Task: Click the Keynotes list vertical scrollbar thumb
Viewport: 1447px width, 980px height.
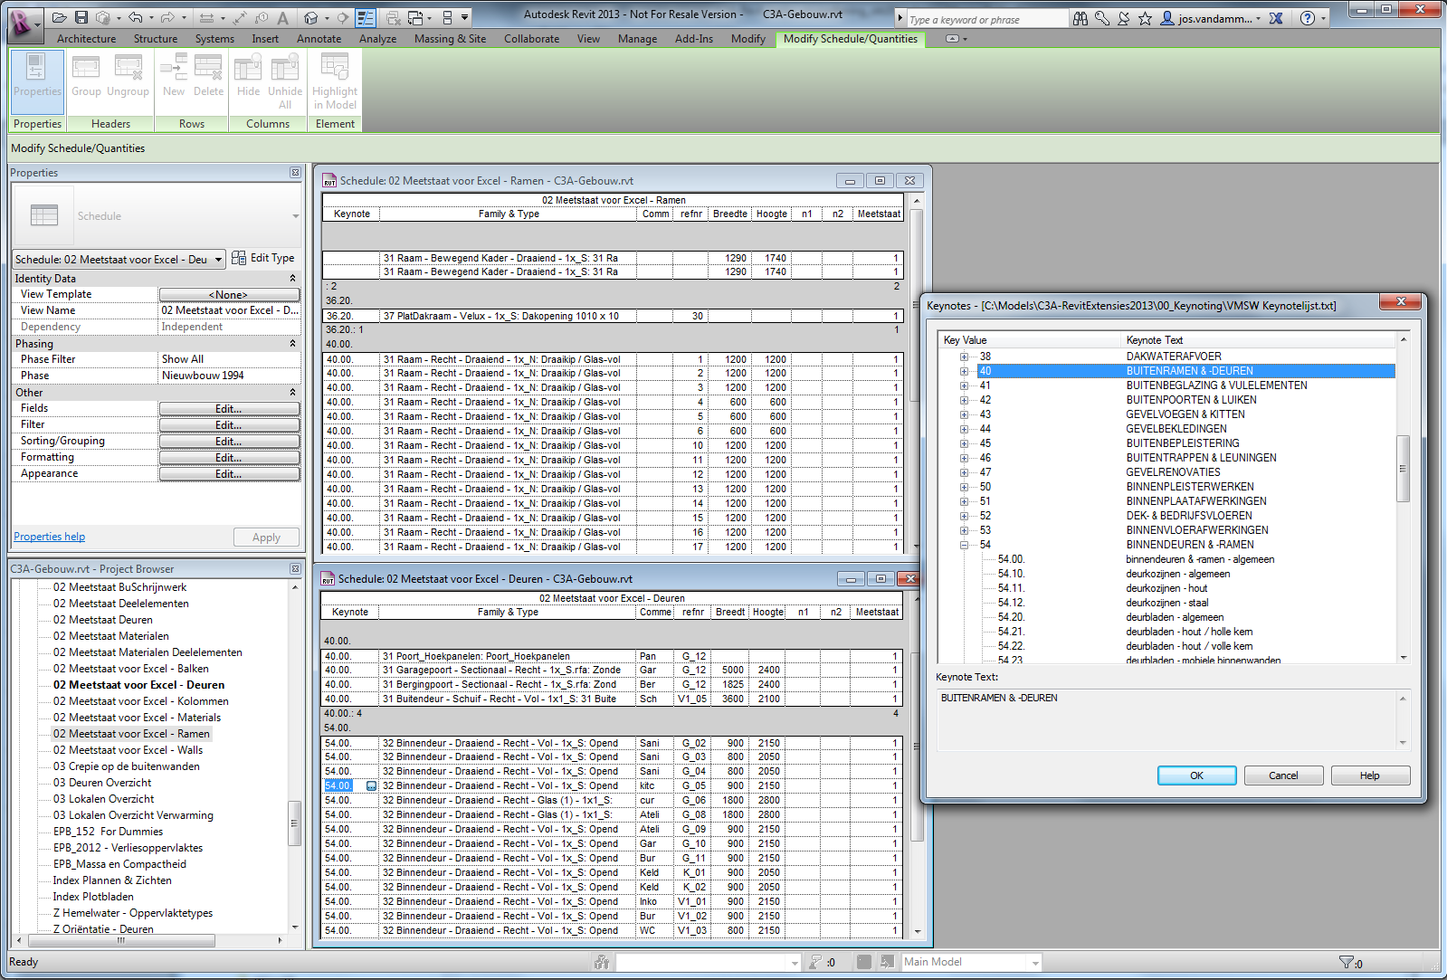Action: 1404,469
